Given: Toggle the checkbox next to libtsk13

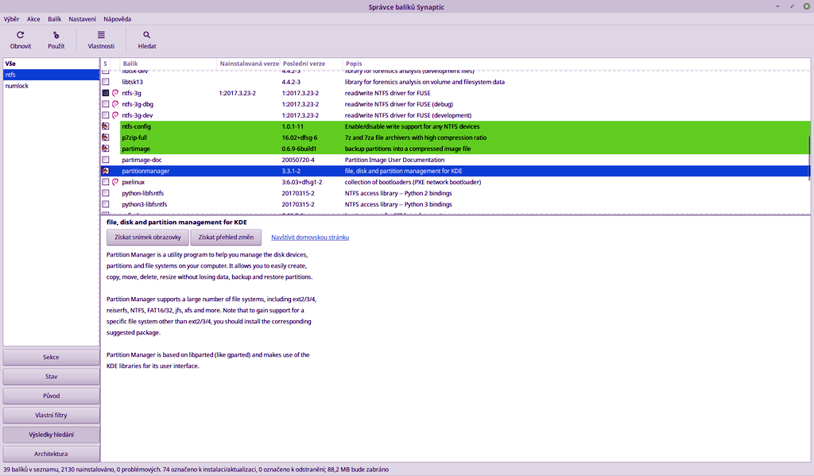Looking at the screenshot, I should (104, 81).
